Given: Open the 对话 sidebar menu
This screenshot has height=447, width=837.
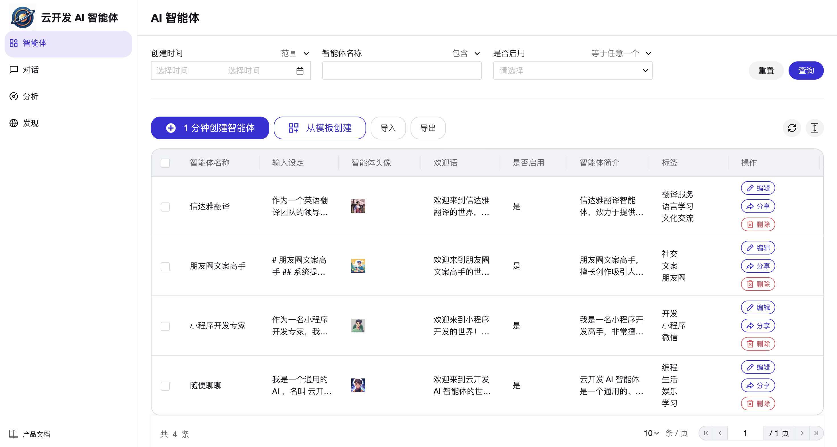Looking at the screenshot, I should (x=30, y=70).
